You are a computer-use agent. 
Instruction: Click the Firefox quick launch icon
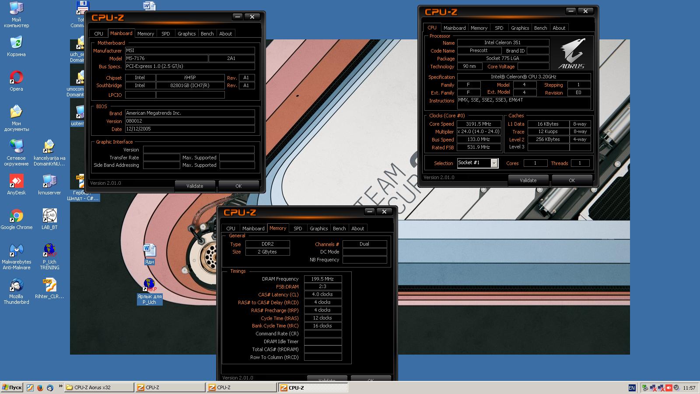(40, 388)
